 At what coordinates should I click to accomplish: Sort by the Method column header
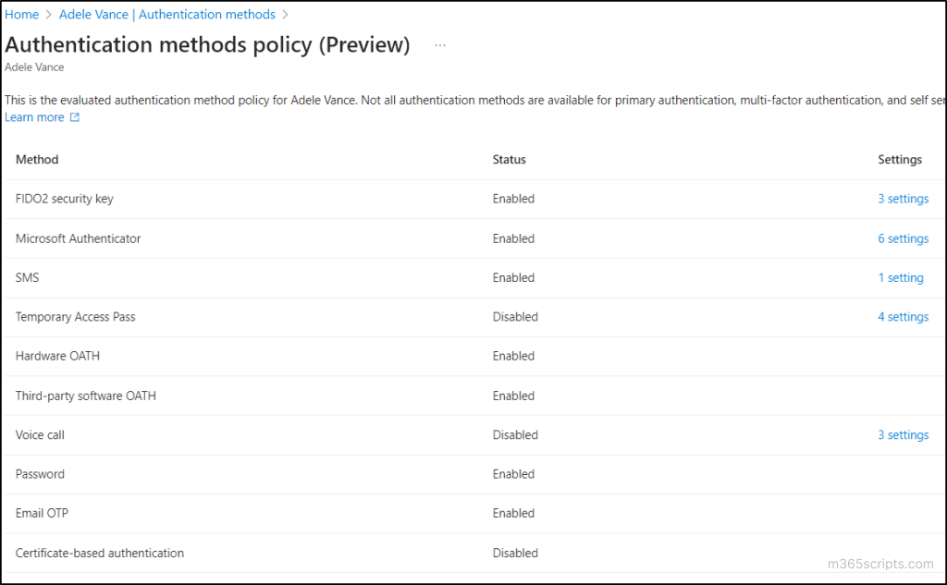[x=36, y=159]
